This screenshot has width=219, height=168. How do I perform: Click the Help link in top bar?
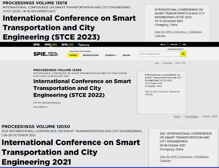click(184, 44)
